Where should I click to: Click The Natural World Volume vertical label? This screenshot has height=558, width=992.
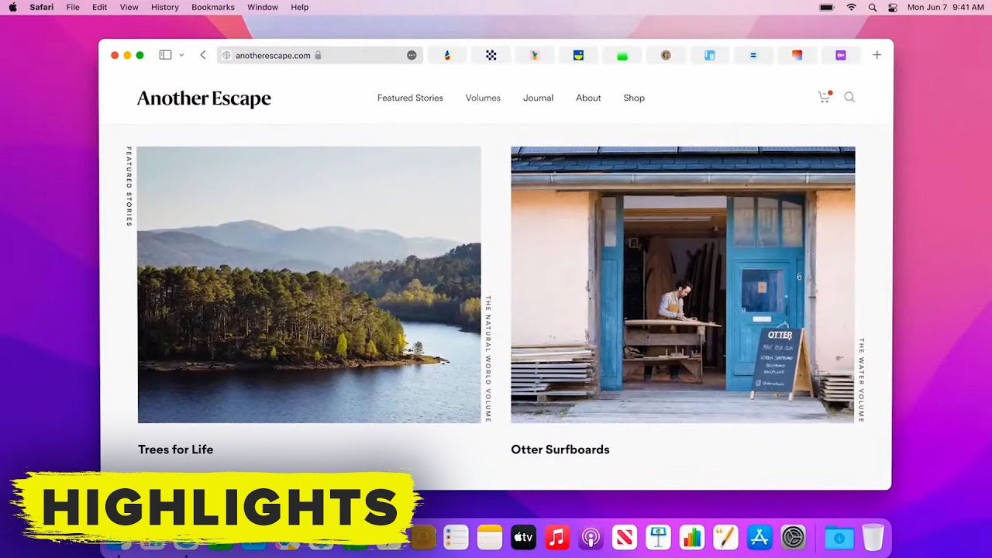(x=487, y=358)
